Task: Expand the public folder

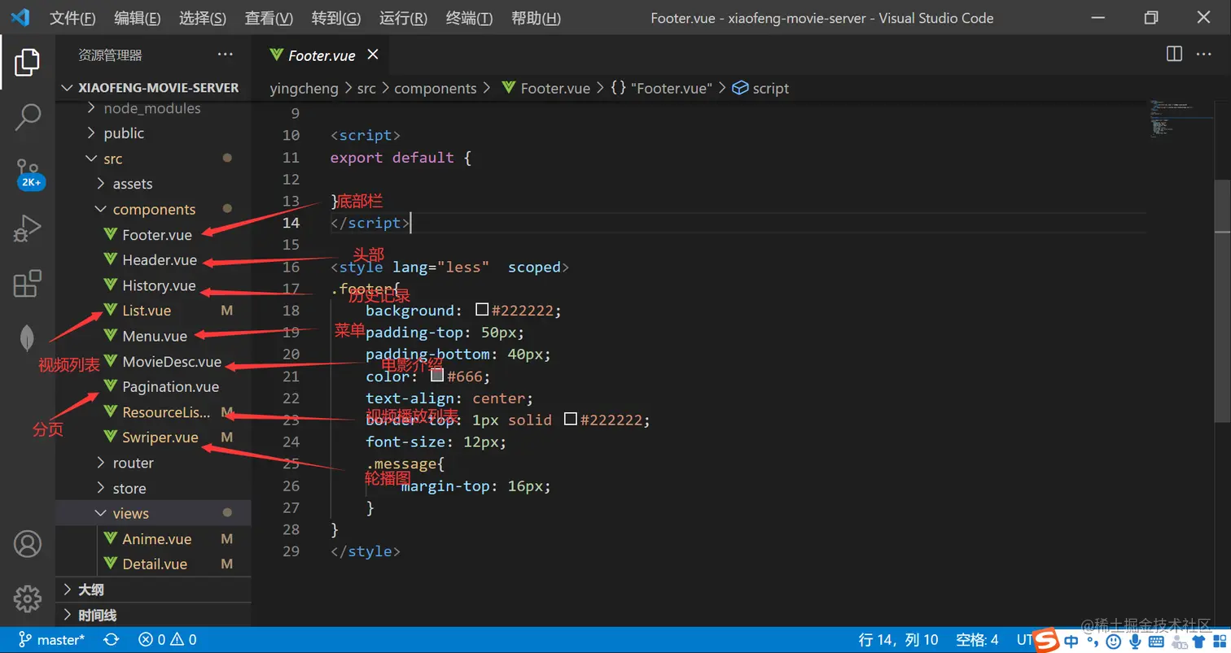Action: (x=153, y=133)
